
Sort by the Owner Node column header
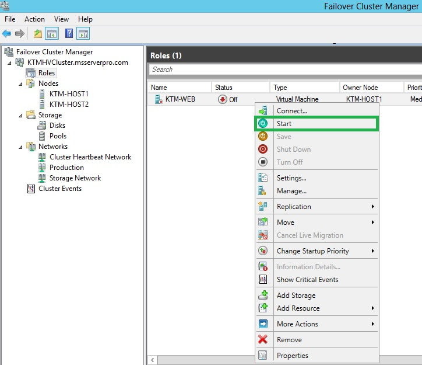(x=372, y=88)
